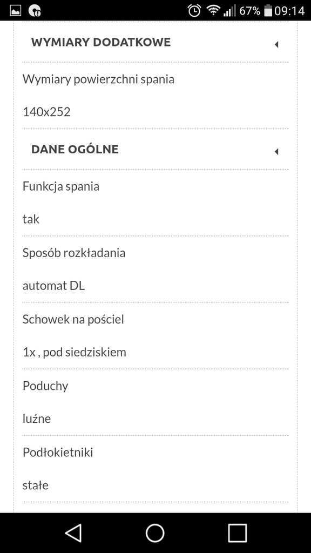Tap the DANE OGÓLNE heading
This screenshot has height=553, width=311.
click(75, 149)
